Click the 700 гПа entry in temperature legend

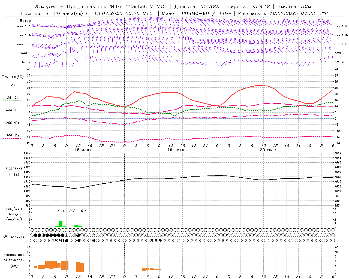click(13, 123)
